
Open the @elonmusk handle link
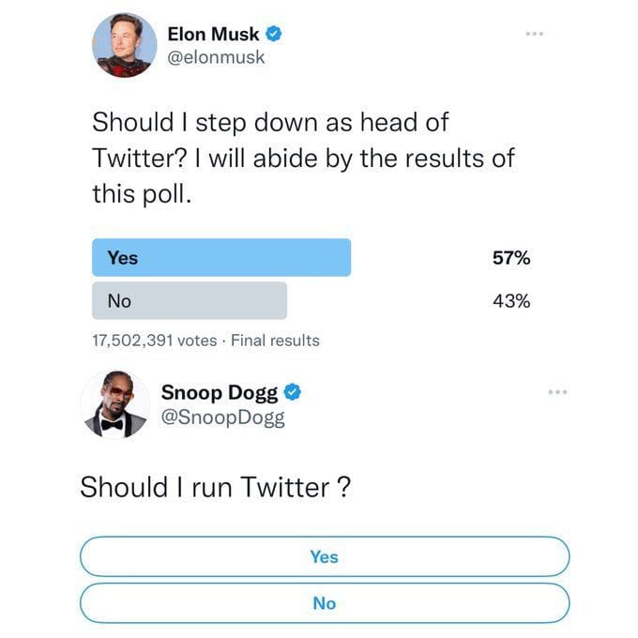216,57
